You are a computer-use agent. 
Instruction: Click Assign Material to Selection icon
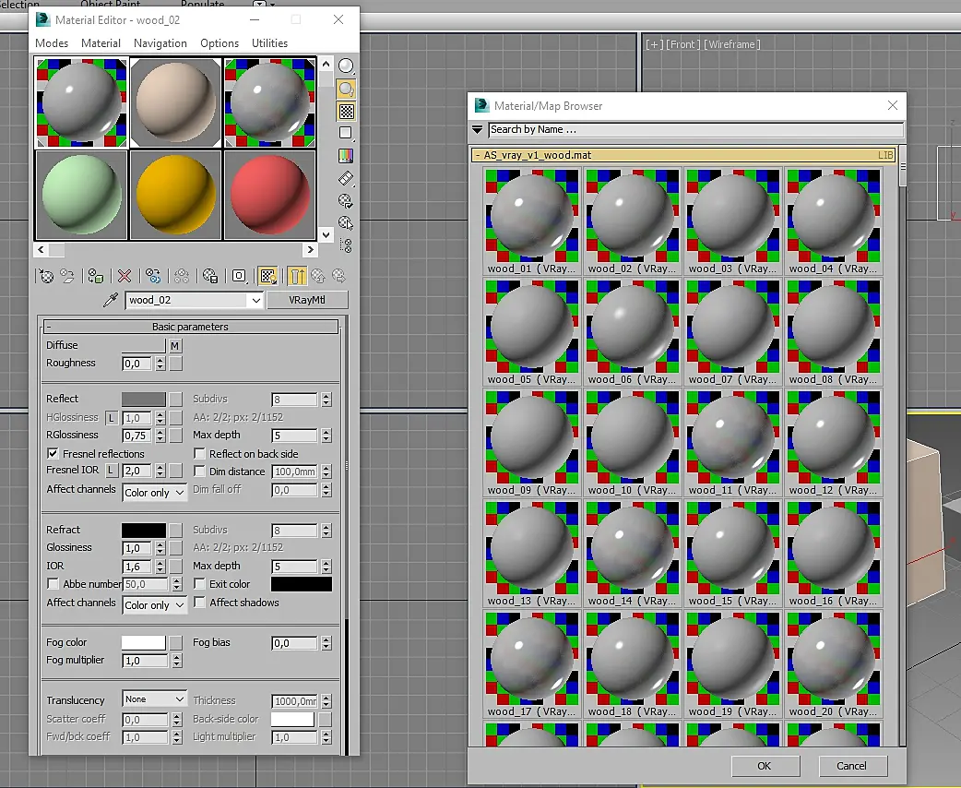(96, 277)
